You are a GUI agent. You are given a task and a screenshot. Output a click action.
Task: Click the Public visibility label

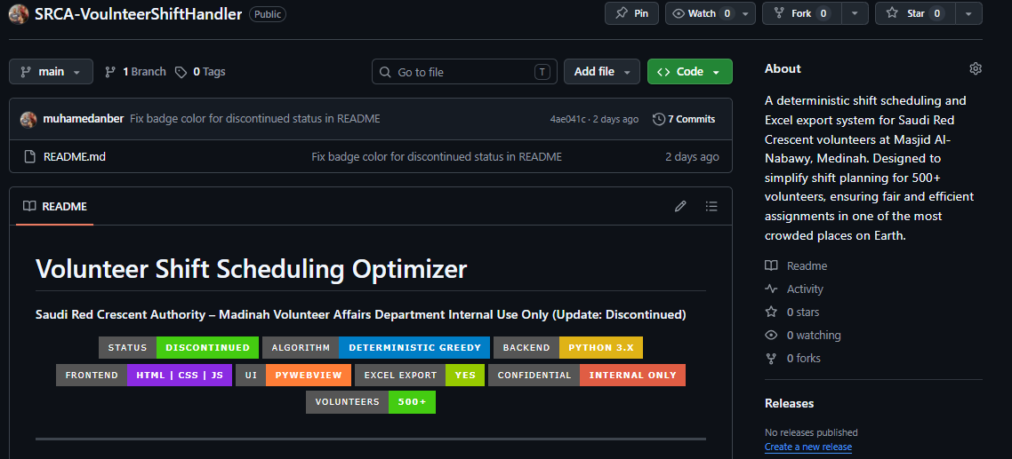(x=267, y=13)
